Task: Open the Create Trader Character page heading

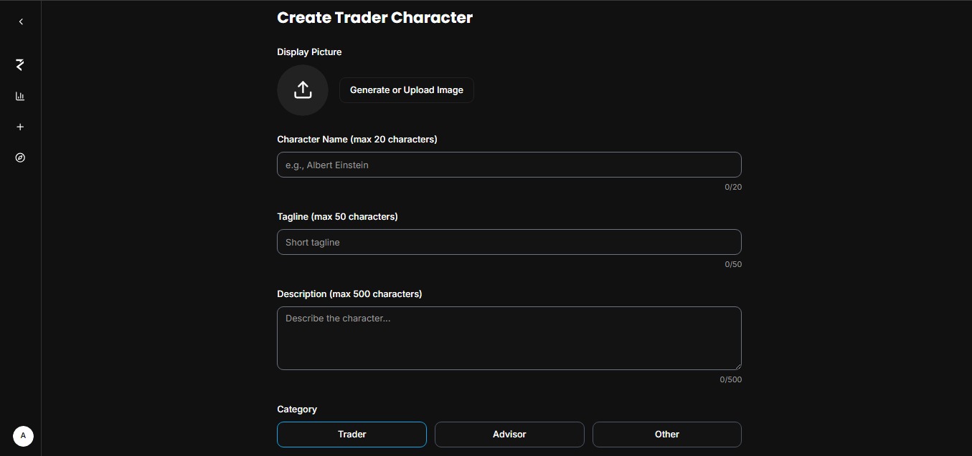Action: tap(374, 17)
